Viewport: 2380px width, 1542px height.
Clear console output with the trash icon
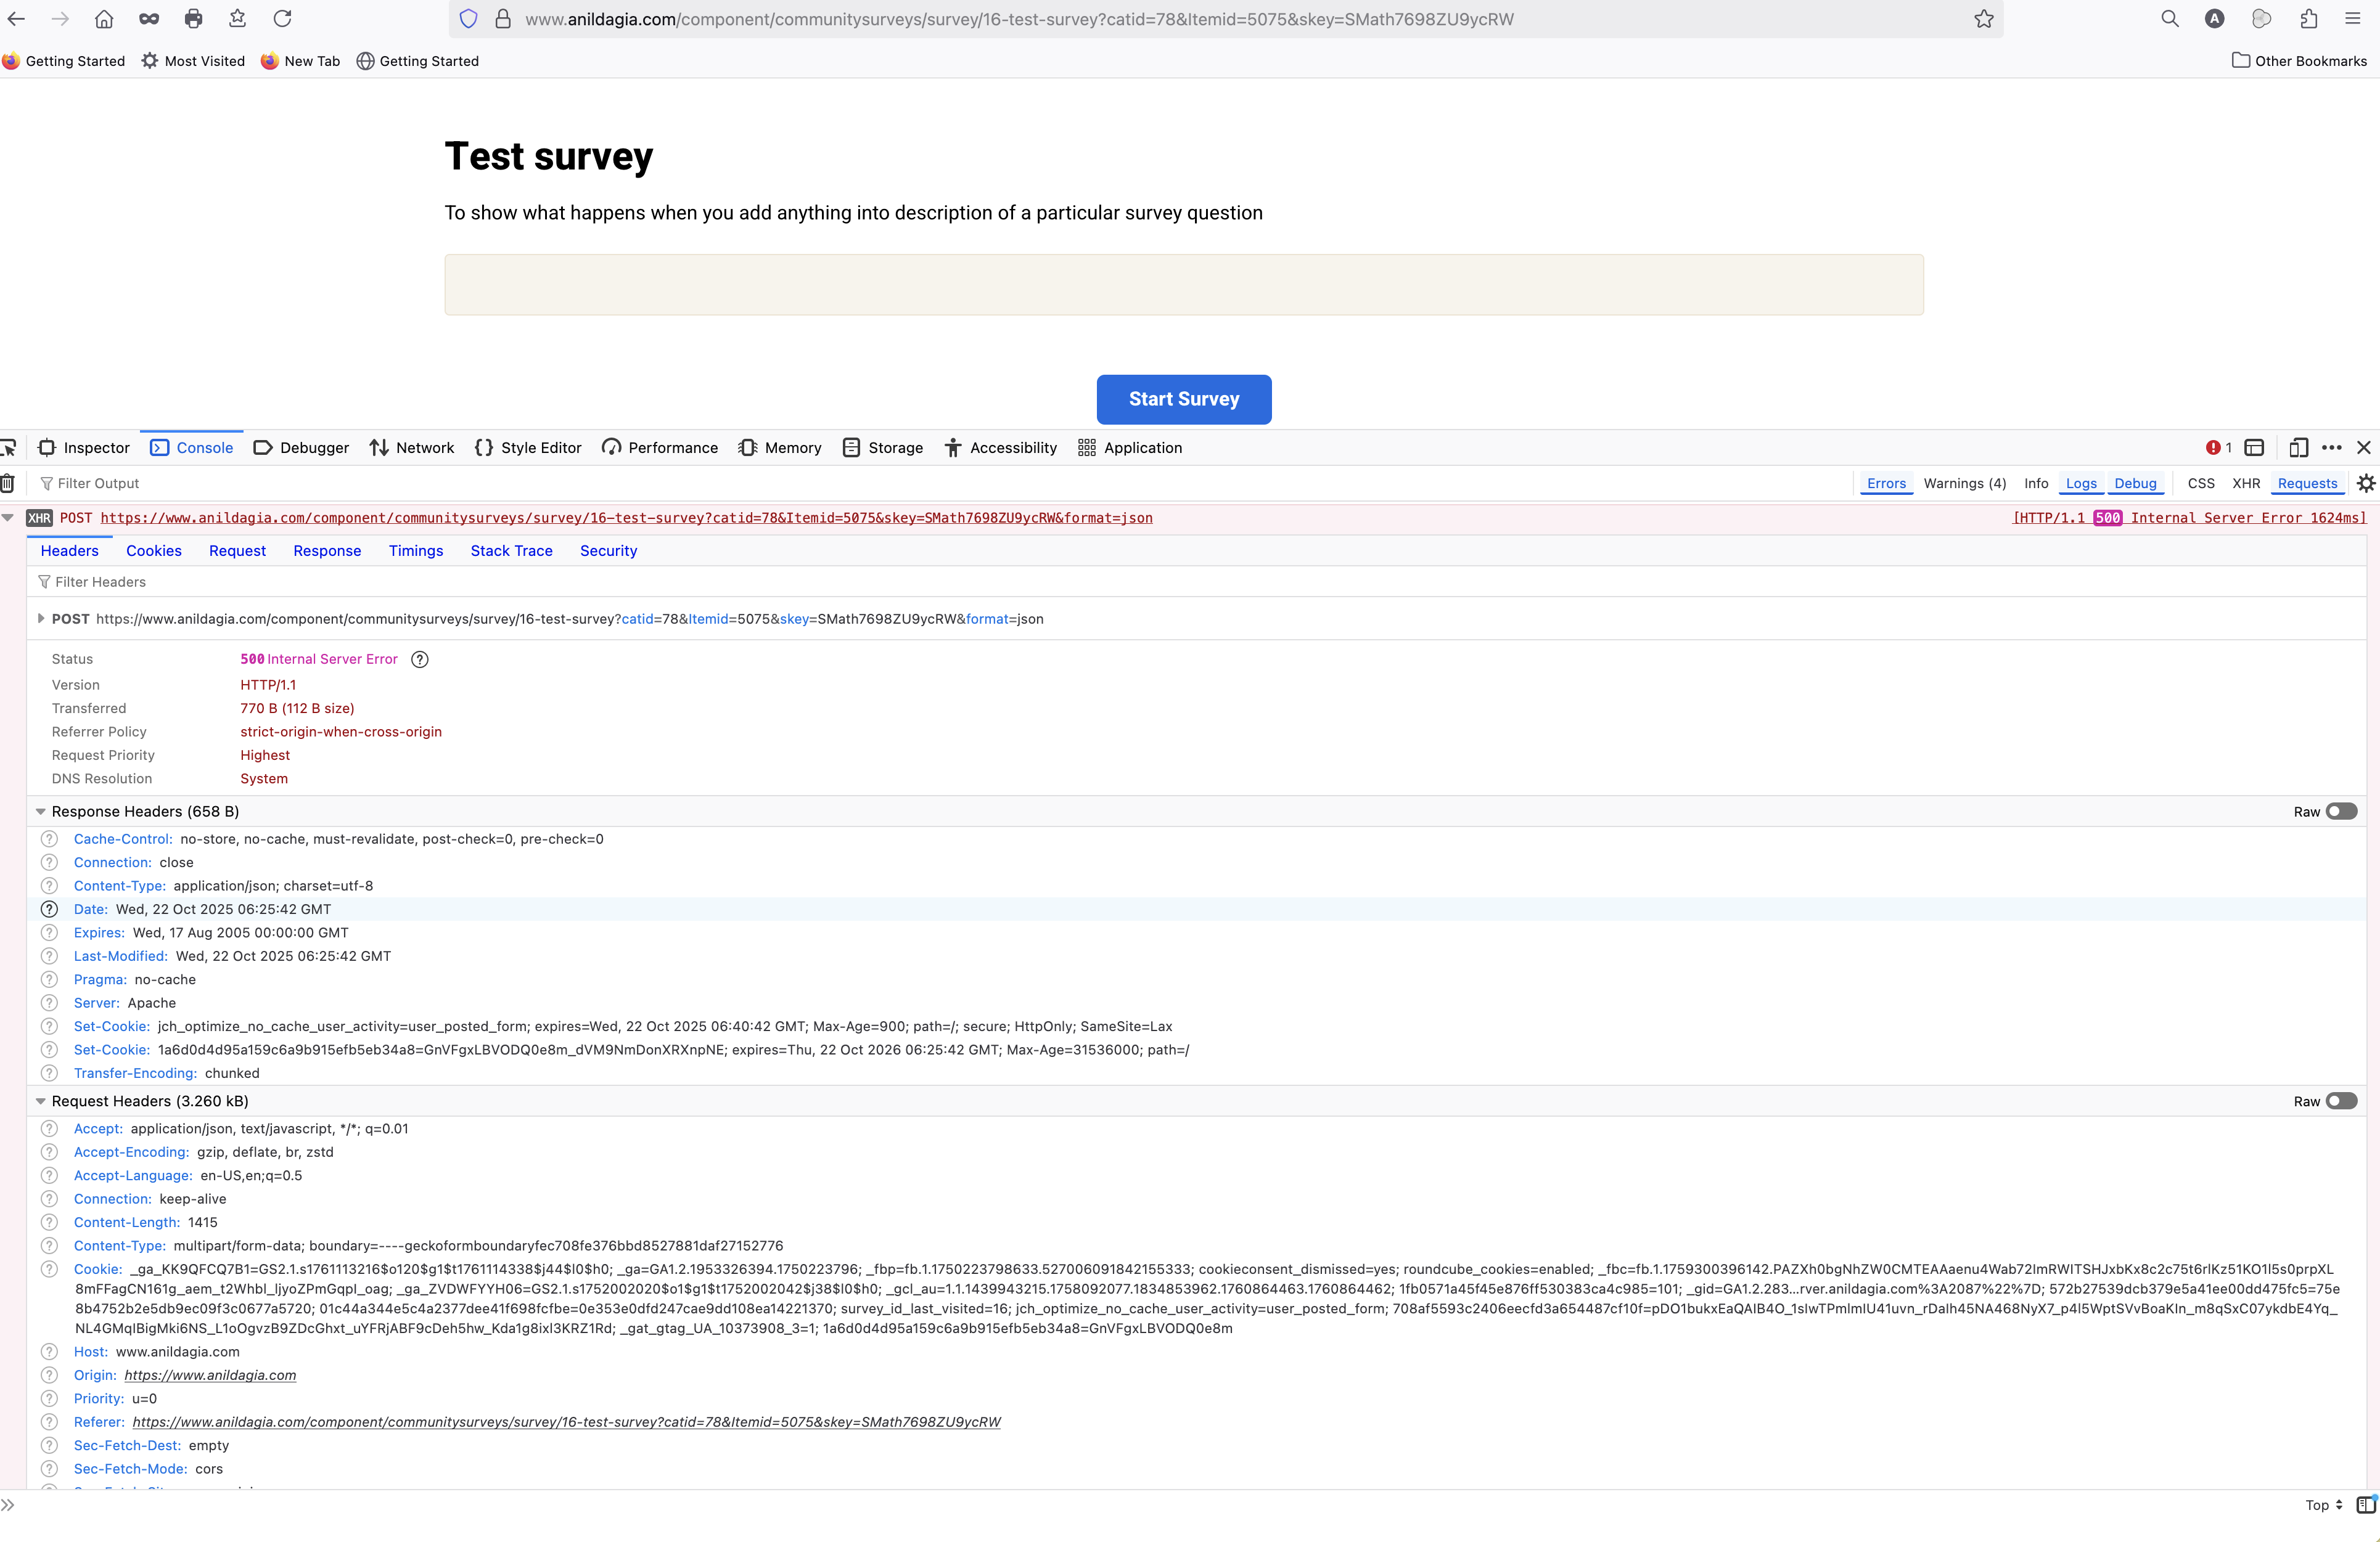pyautogui.click(x=8, y=484)
